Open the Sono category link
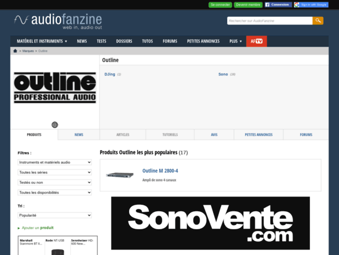The width and height of the screenshot is (339, 255). click(223, 74)
